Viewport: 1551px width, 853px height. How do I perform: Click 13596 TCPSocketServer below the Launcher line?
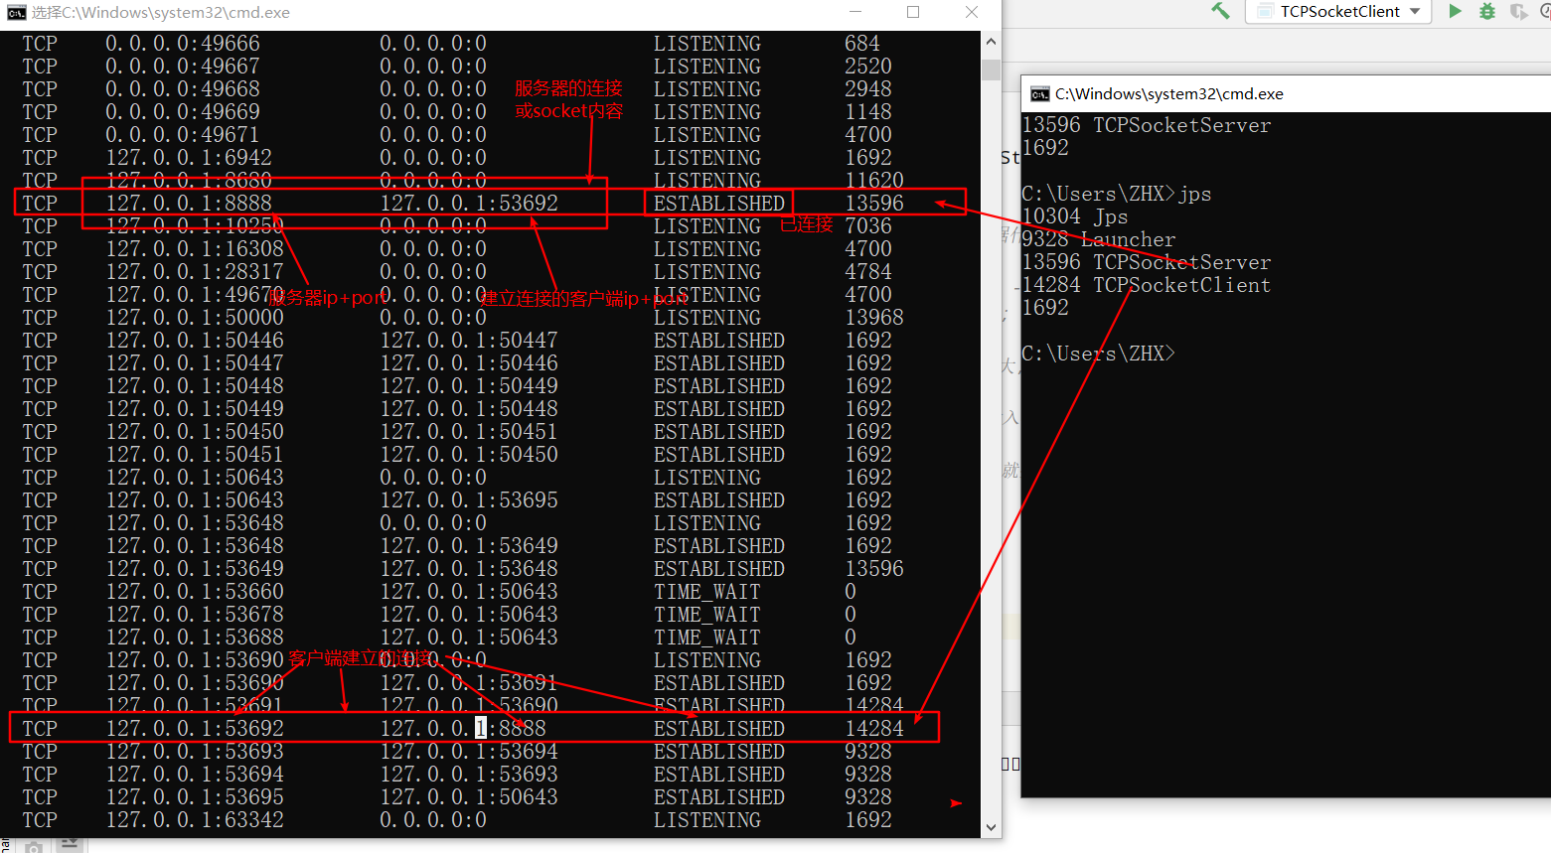1147,263
